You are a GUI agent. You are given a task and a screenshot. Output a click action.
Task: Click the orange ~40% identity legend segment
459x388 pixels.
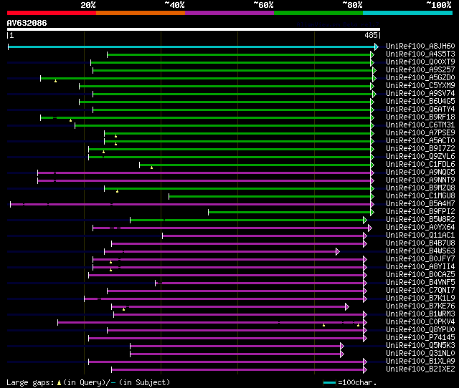coord(141,13)
